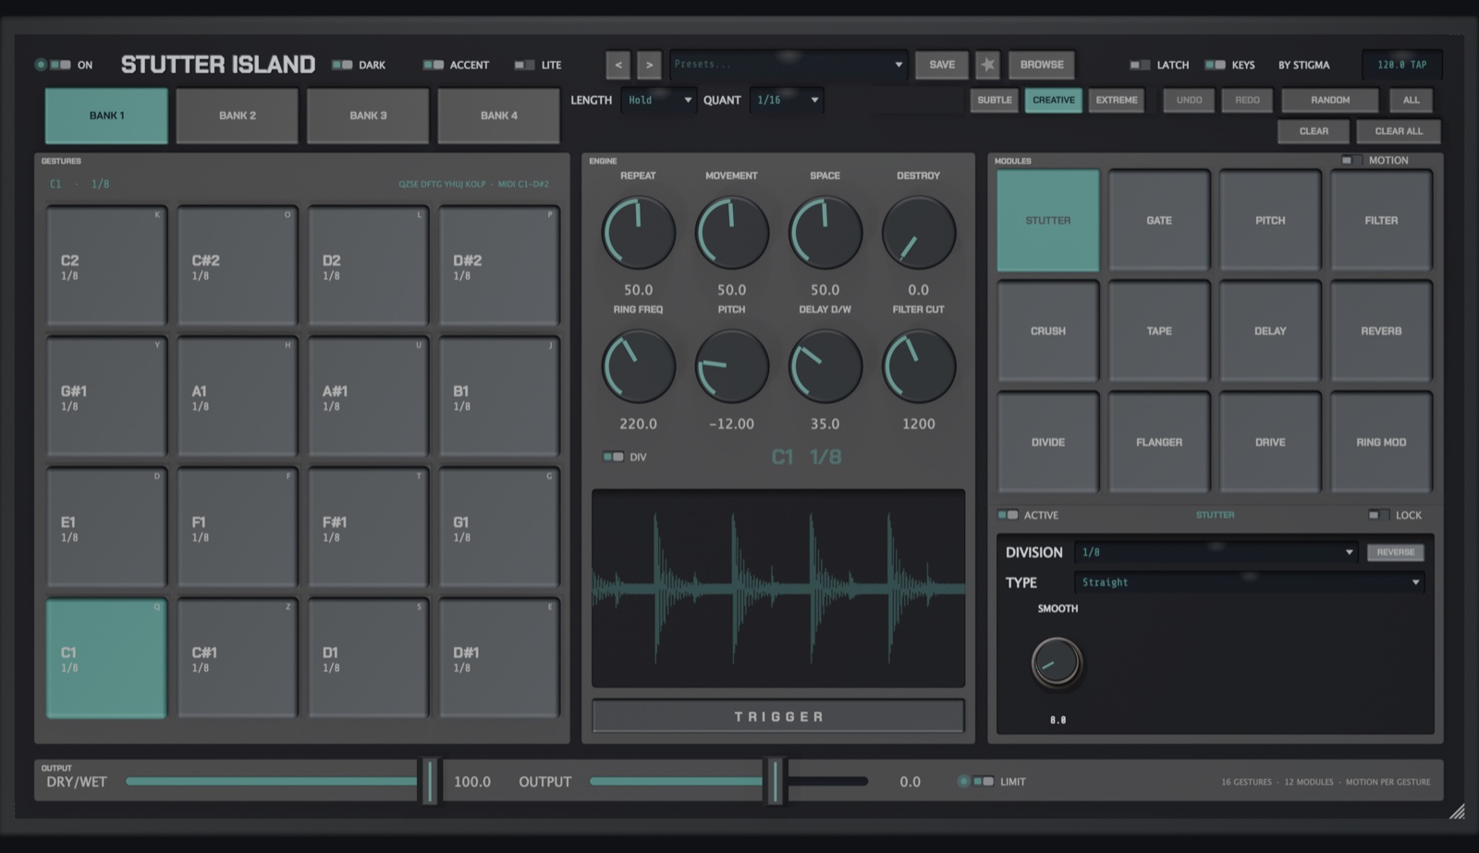Image resolution: width=1479 pixels, height=853 pixels.
Task: Toggle the Dark theme switch
Action: pyautogui.click(x=342, y=65)
